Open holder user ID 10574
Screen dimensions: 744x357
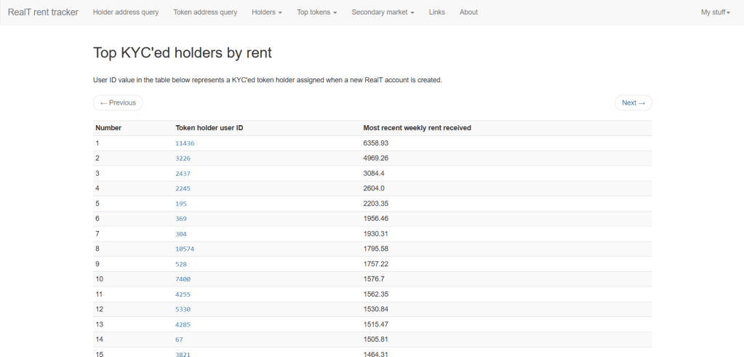185,249
